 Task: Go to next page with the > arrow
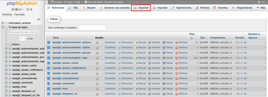(28, 39)
